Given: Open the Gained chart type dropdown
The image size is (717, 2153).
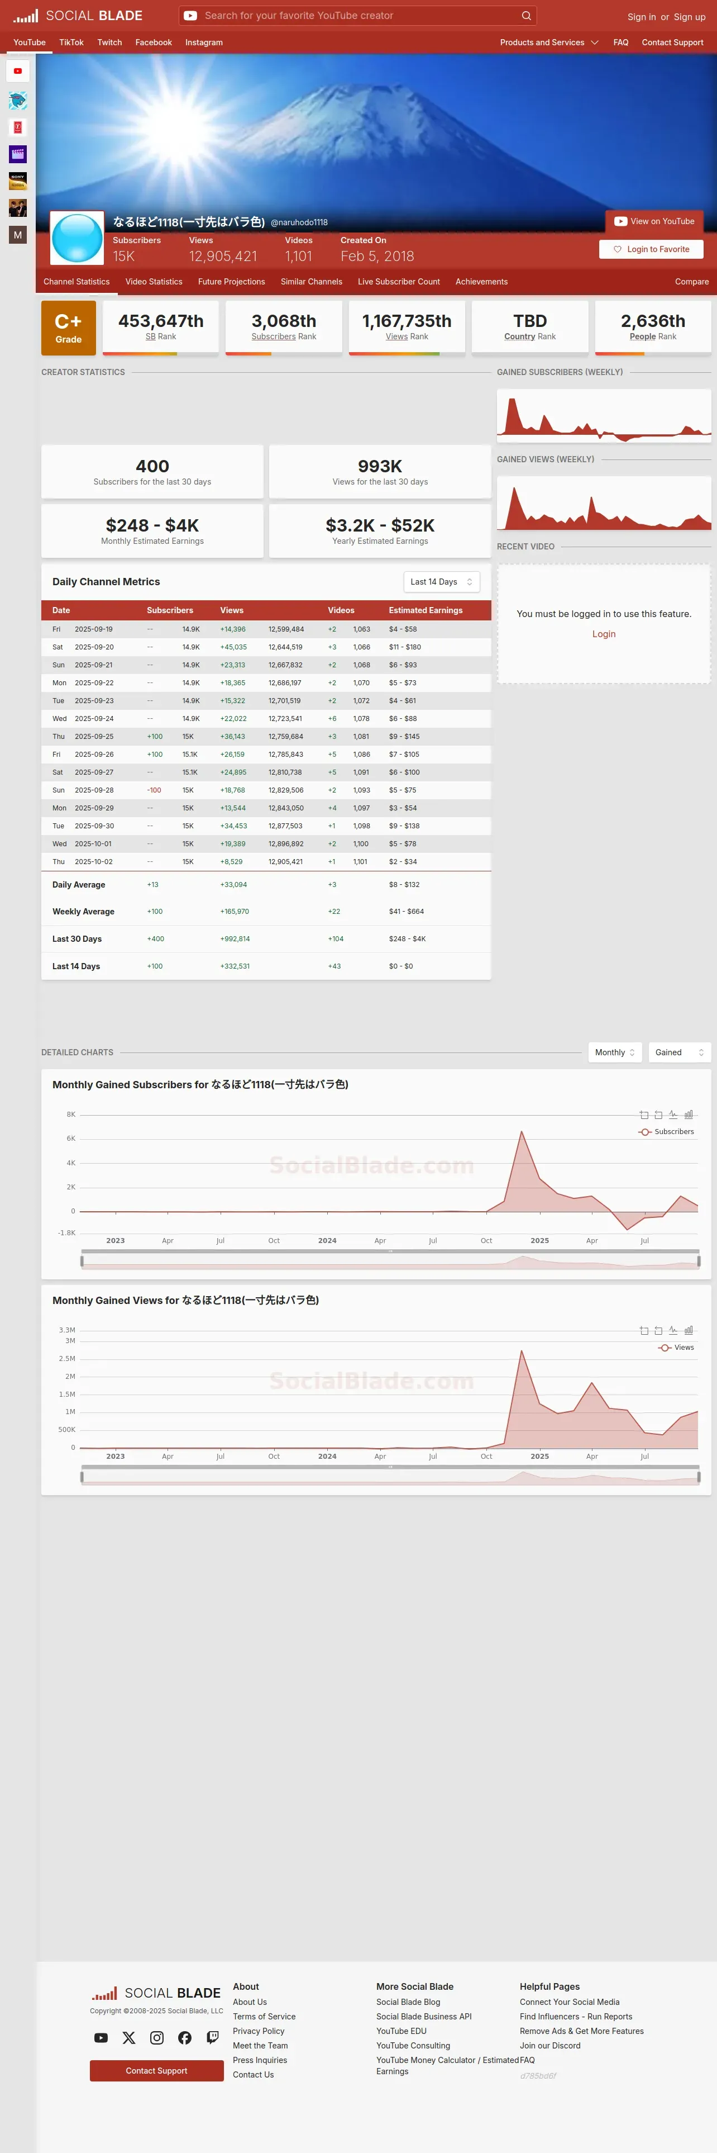Looking at the screenshot, I should point(680,1052).
